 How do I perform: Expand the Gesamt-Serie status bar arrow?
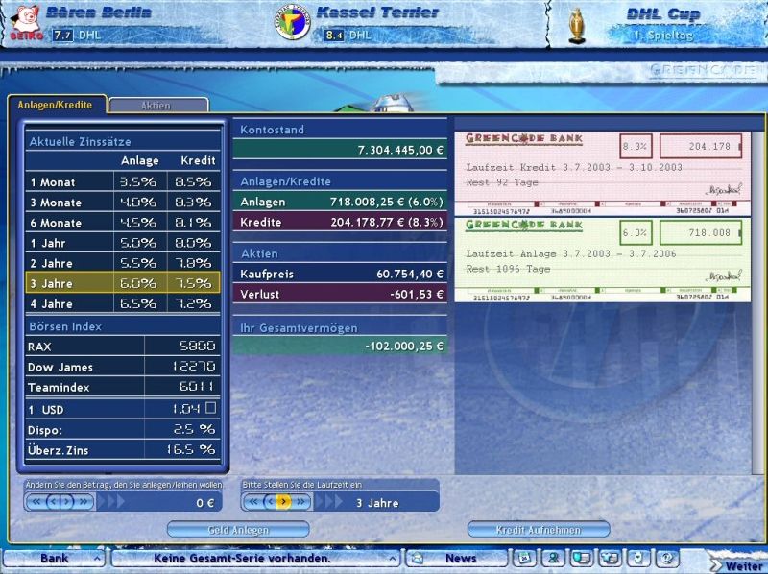[x=392, y=558]
